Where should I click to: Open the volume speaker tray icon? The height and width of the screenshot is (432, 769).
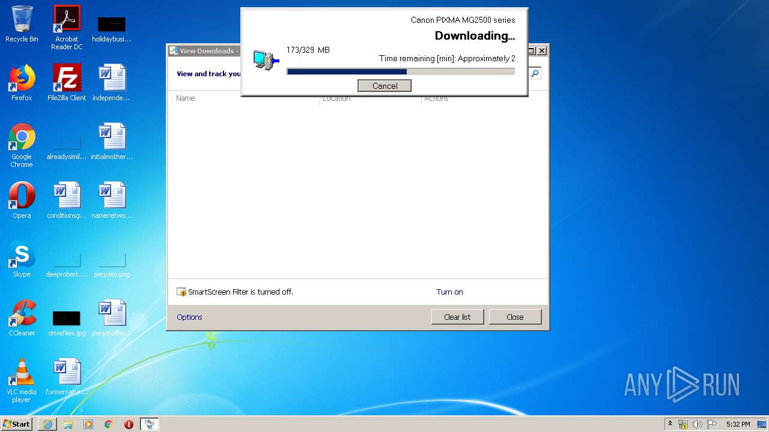(x=698, y=424)
